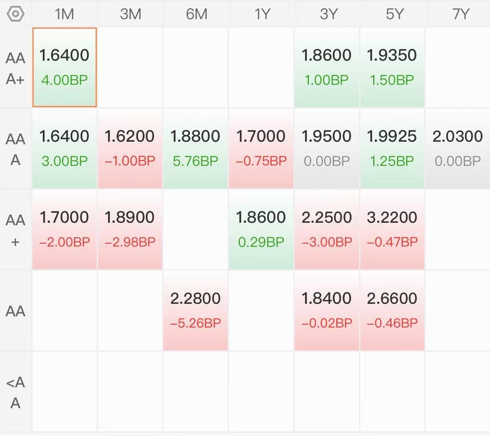Image resolution: width=490 pixels, height=436 pixels.
Task: Open AAA 6M cell with 5.76BP
Action: click(196, 148)
